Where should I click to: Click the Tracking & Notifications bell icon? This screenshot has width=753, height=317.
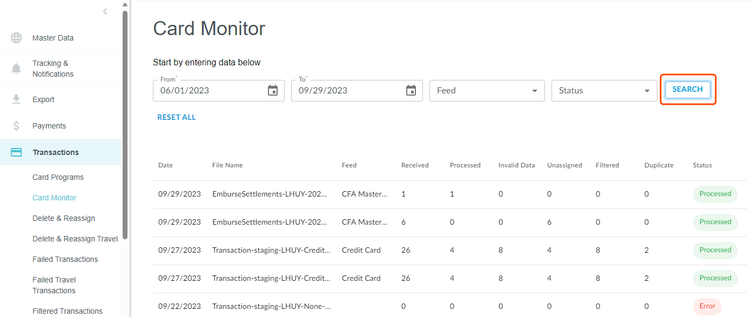point(16,69)
